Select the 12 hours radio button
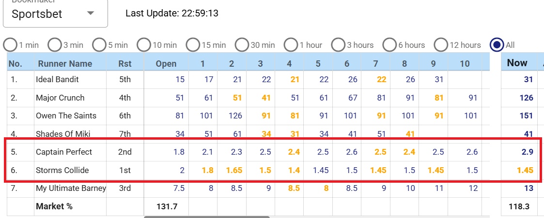The image size is (544, 218). [x=441, y=45]
